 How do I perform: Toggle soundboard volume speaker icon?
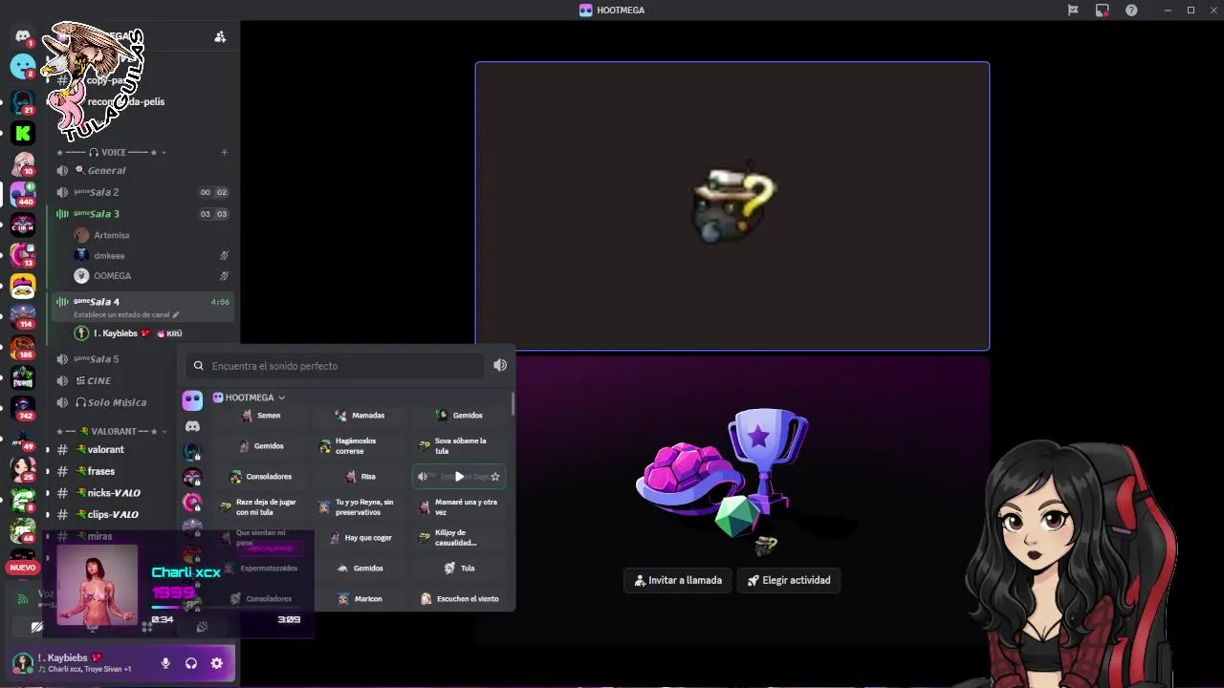(500, 365)
